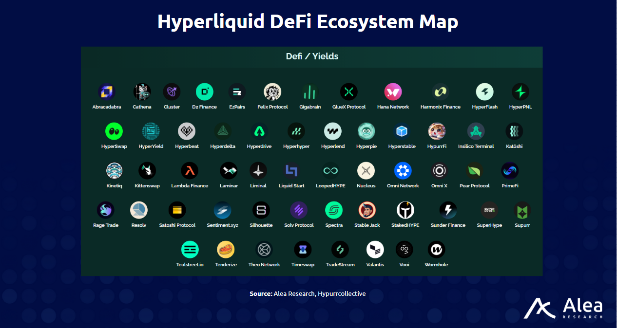
Task: Click the Abracadabra protocol icon
Action: pyautogui.click(x=106, y=91)
